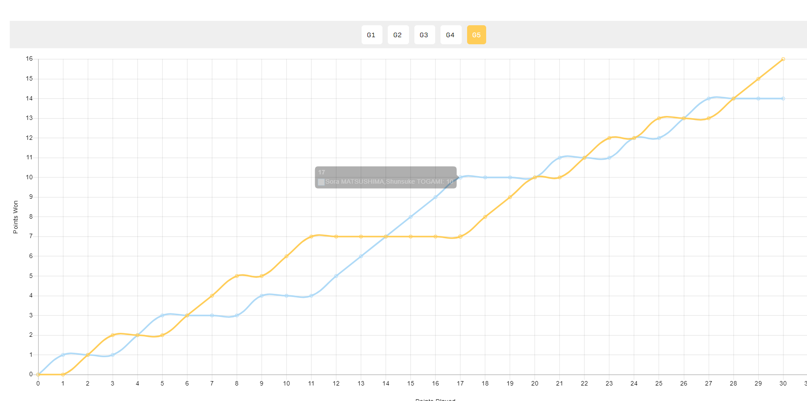
Task: Click blue data point at 9 points played
Action: click(261, 296)
